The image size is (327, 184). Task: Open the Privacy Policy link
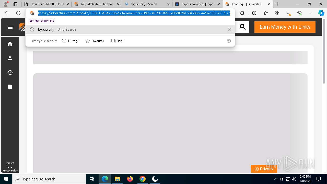tap(10, 171)
